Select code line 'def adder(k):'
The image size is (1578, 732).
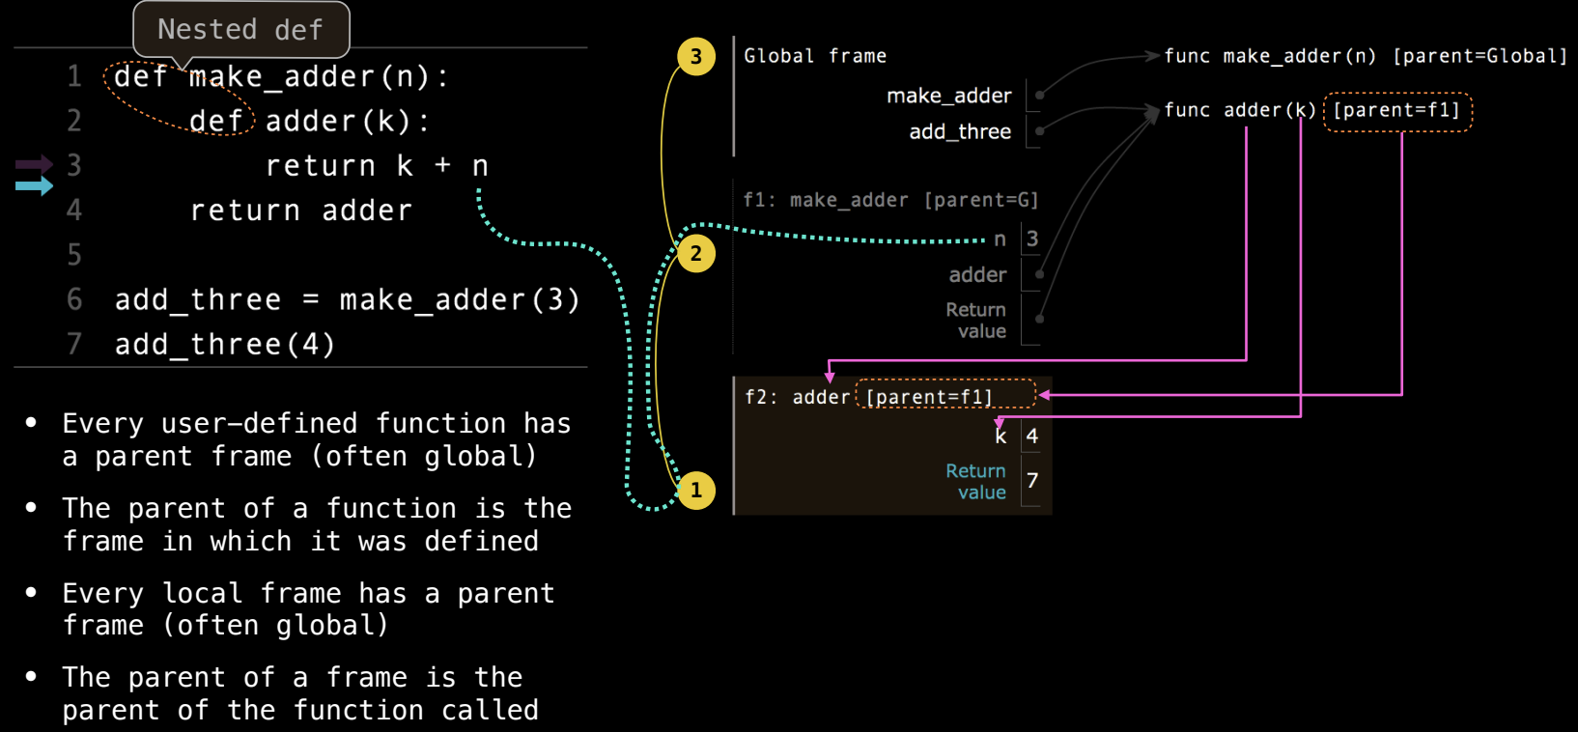pos(309,121)
